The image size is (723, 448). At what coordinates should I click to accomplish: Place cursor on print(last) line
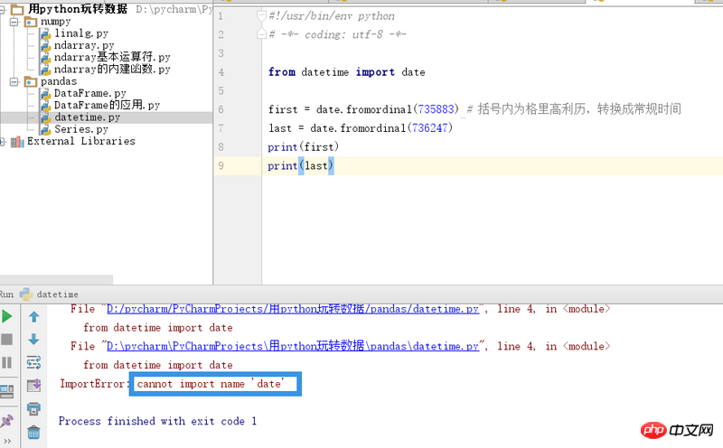coord(301,165)
